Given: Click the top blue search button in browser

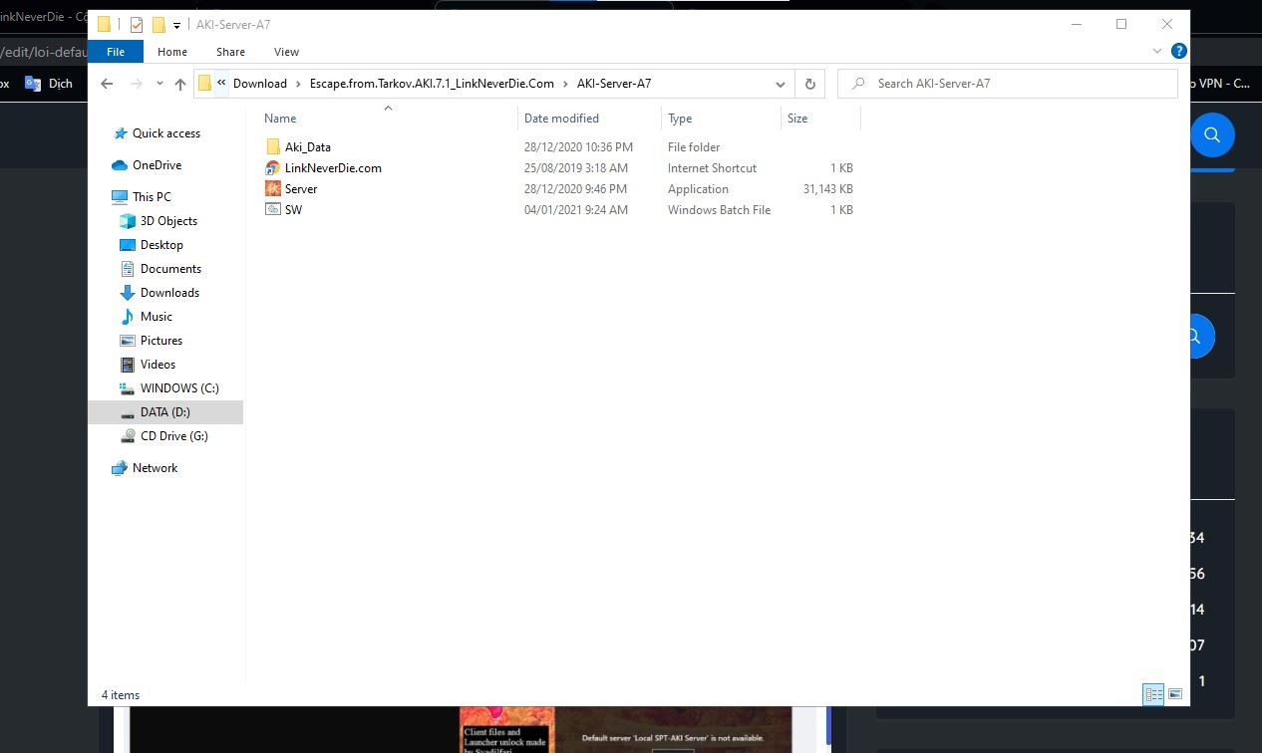Looking at the screenshot, I should click(x=1212, y=134).
